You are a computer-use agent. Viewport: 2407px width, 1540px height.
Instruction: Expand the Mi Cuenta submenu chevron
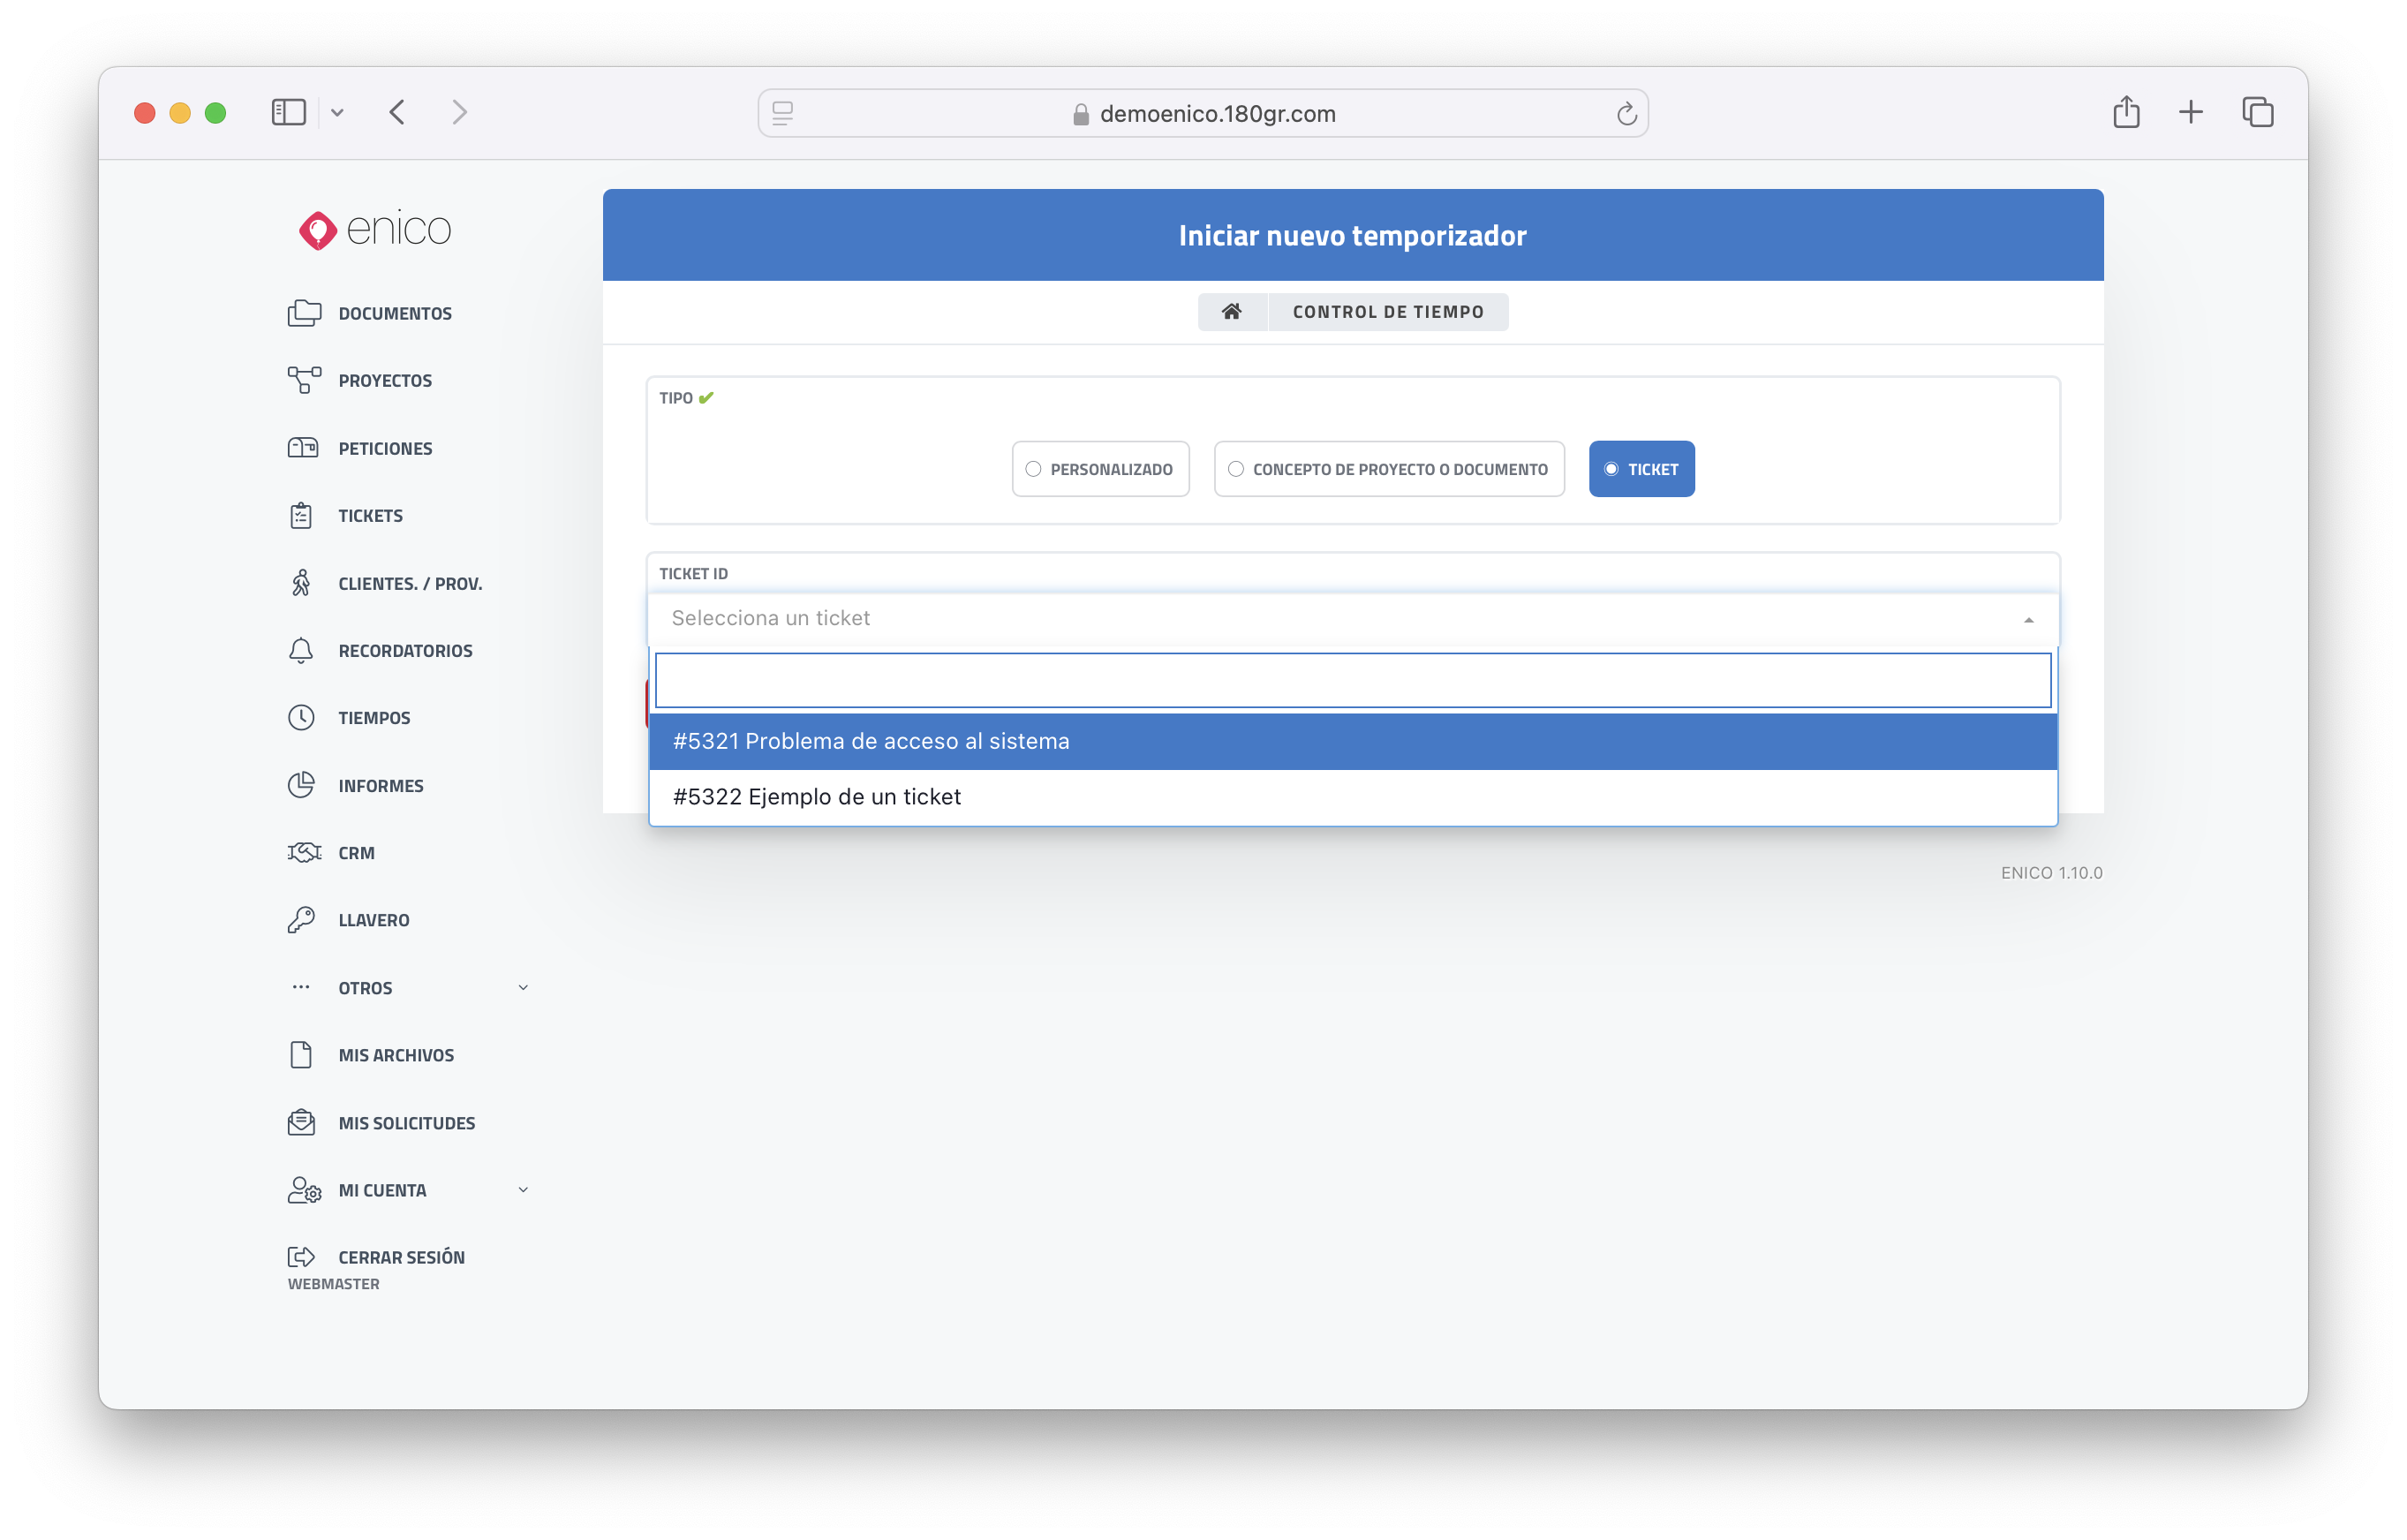[523, 1190]
